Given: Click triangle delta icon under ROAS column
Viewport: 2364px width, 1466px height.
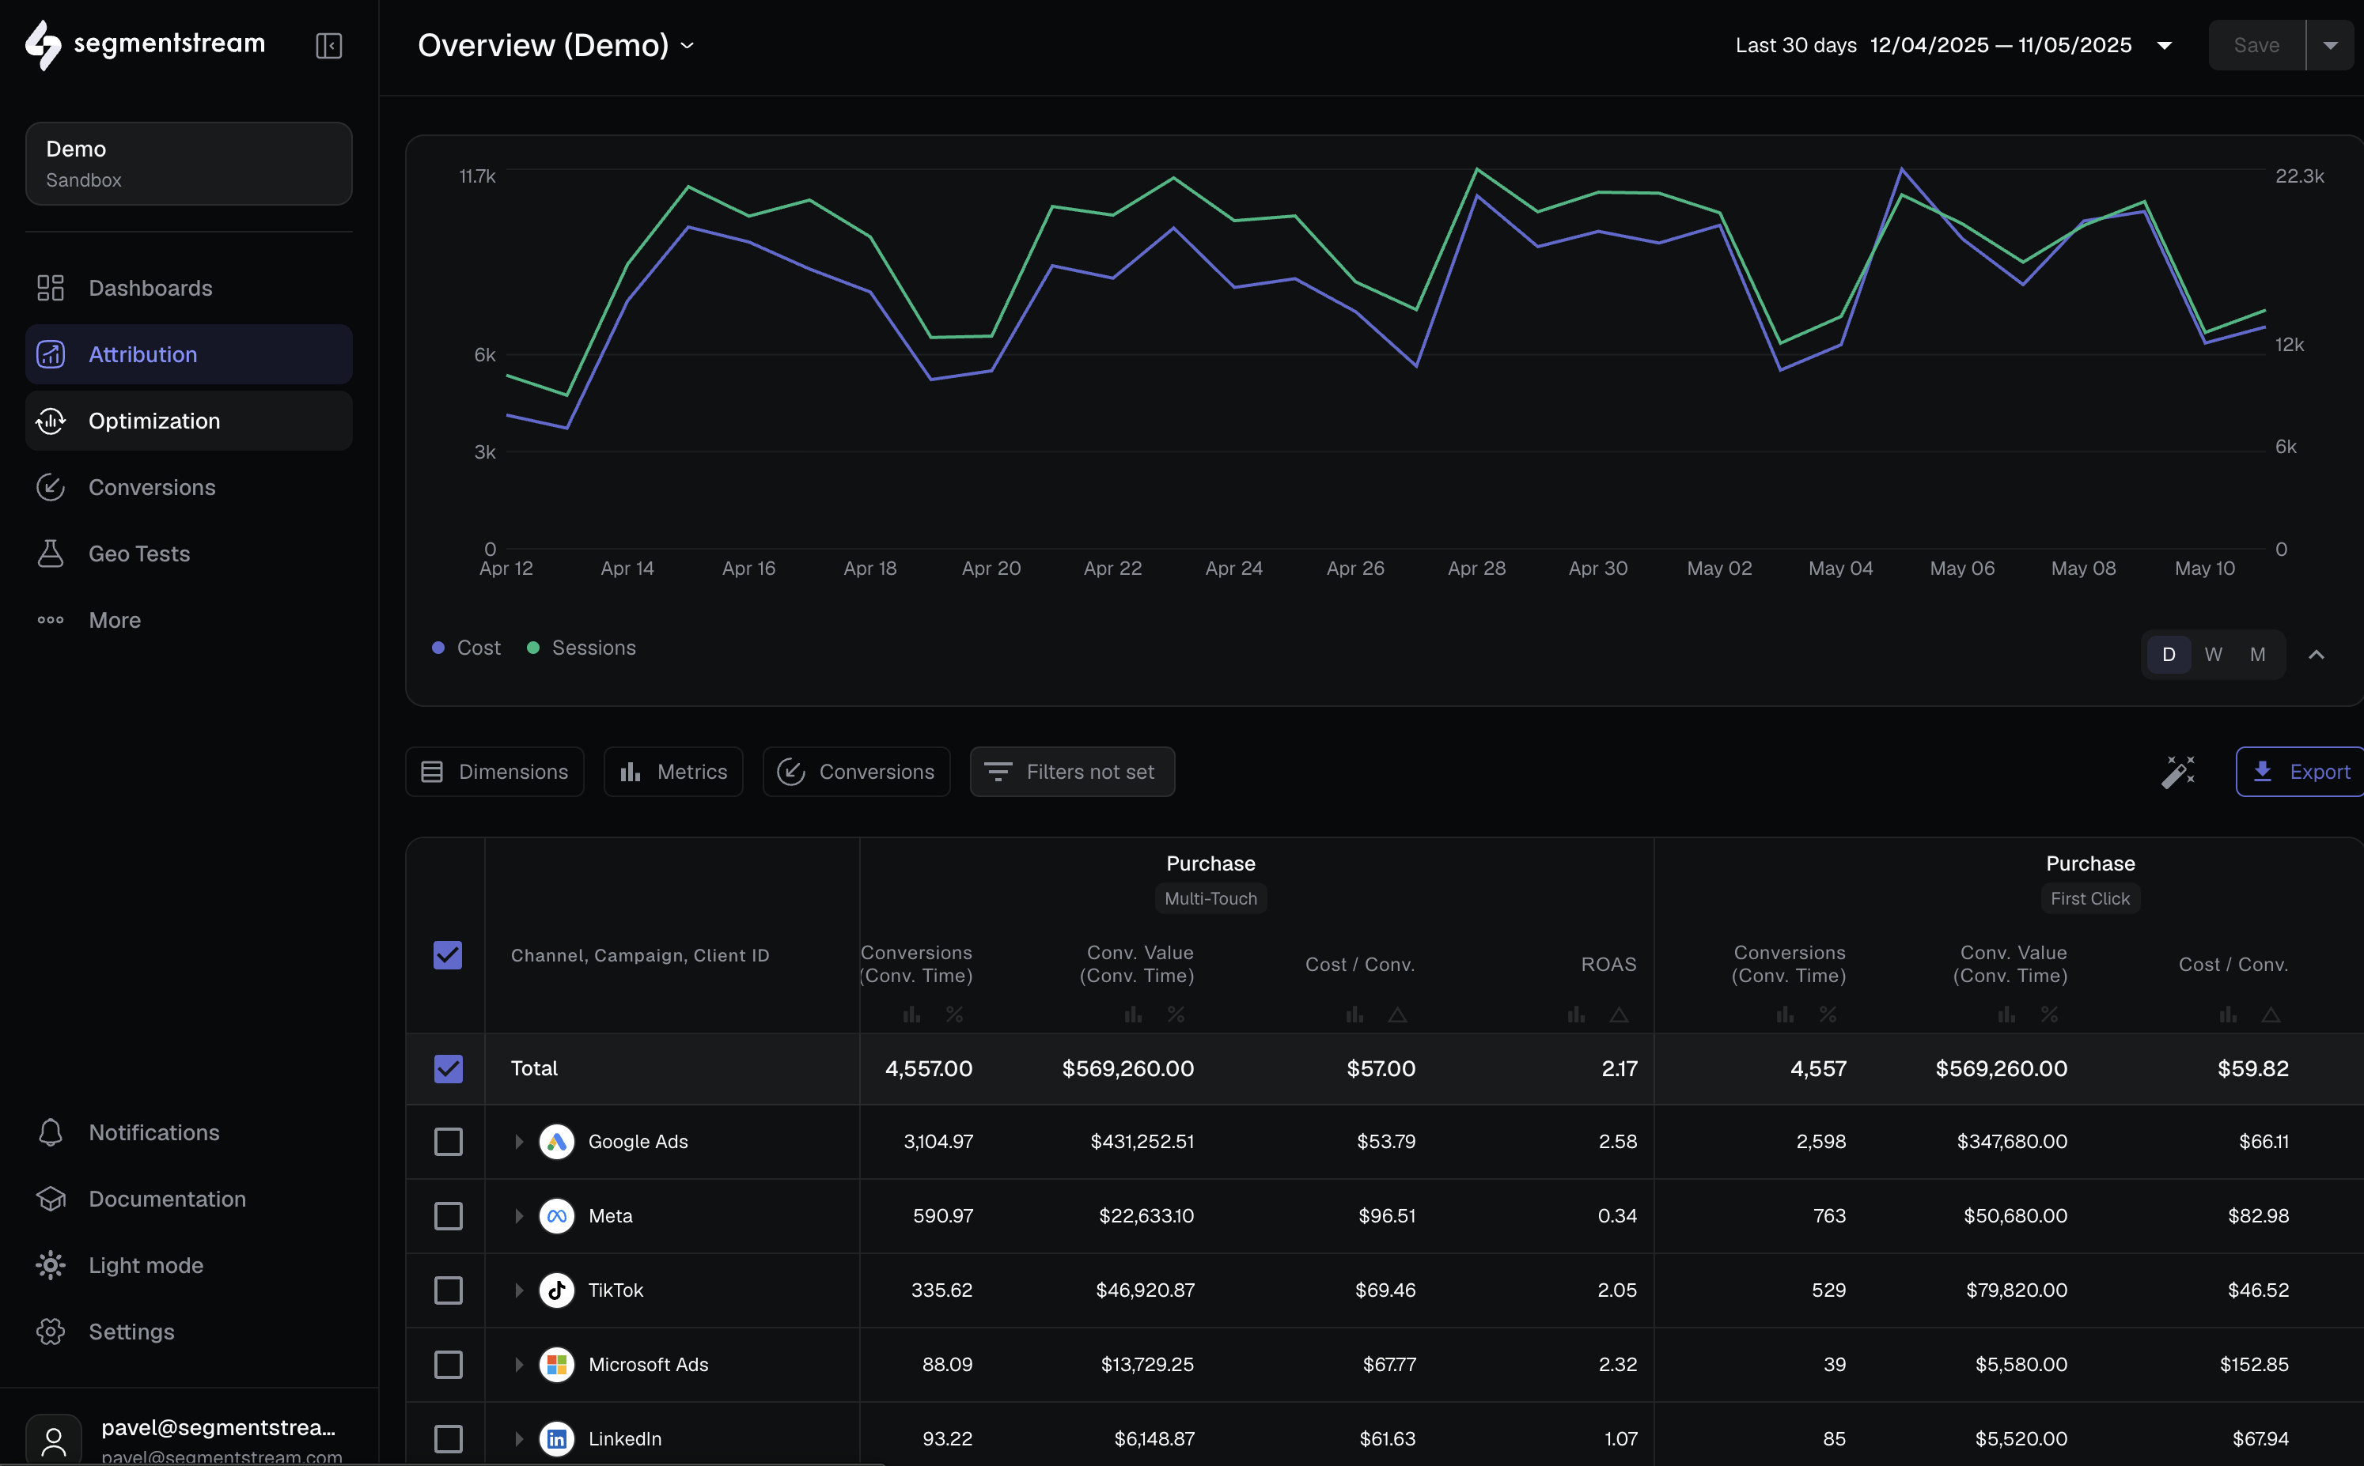Looking at the screenshot, I should [1619, 1014].
